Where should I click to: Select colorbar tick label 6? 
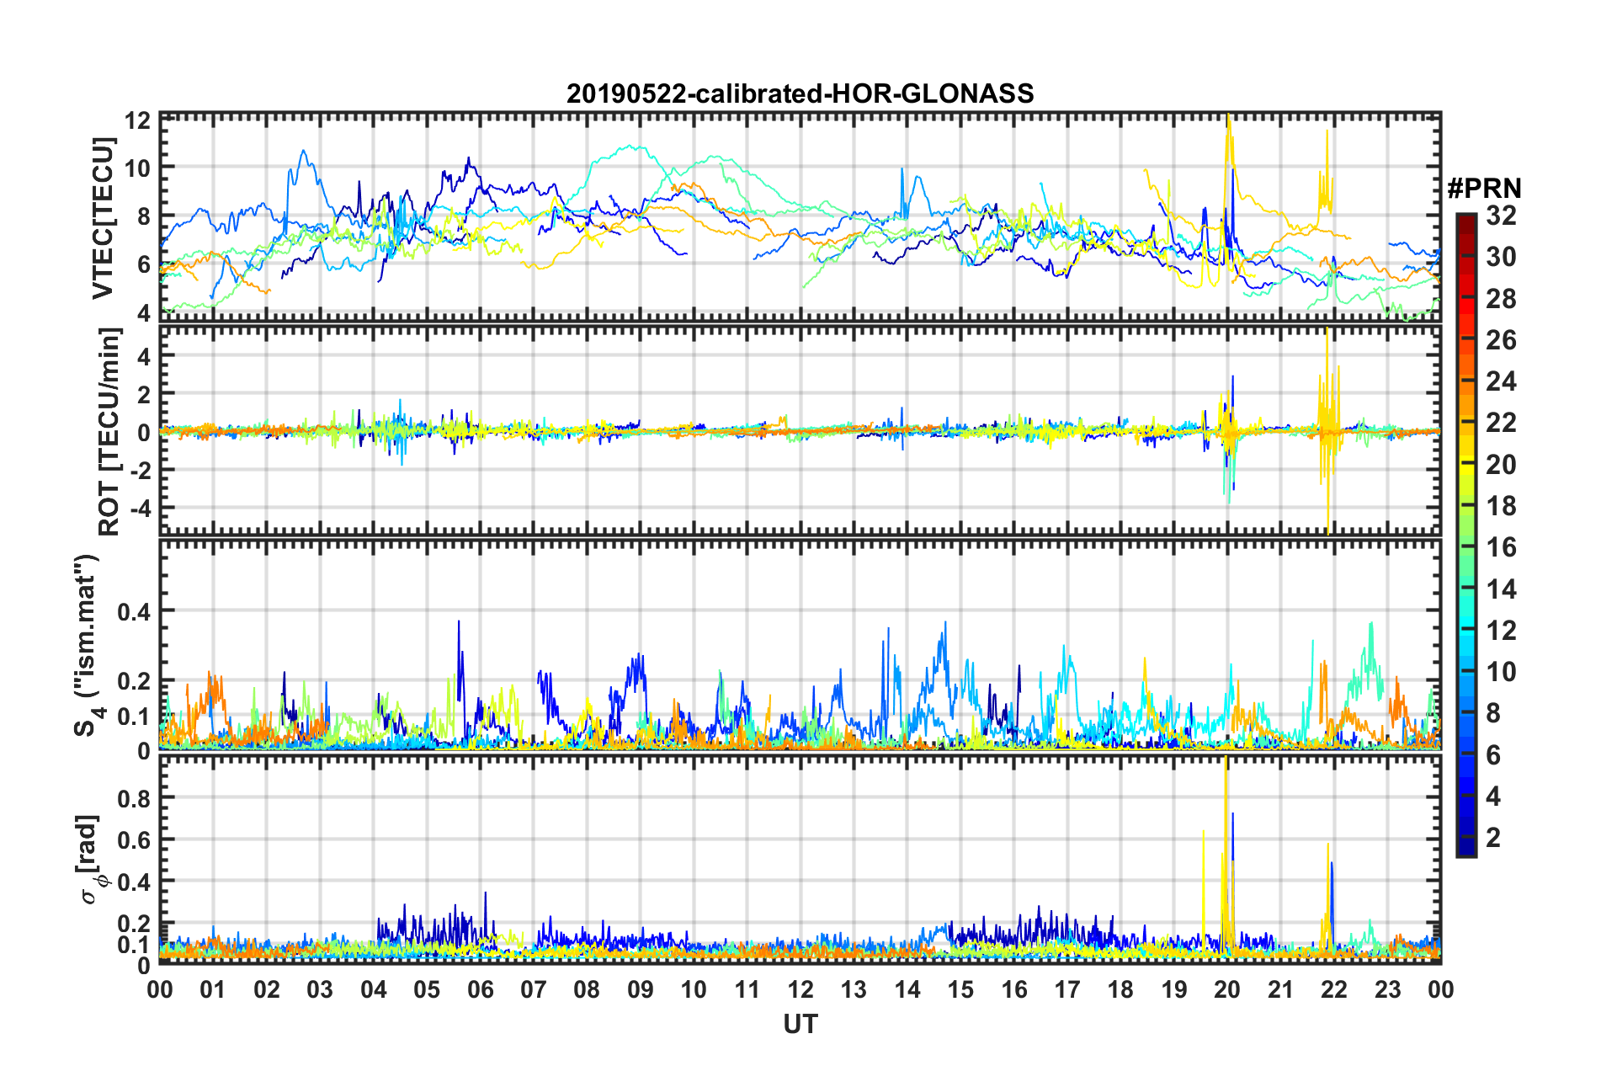tap(1493, 754)
